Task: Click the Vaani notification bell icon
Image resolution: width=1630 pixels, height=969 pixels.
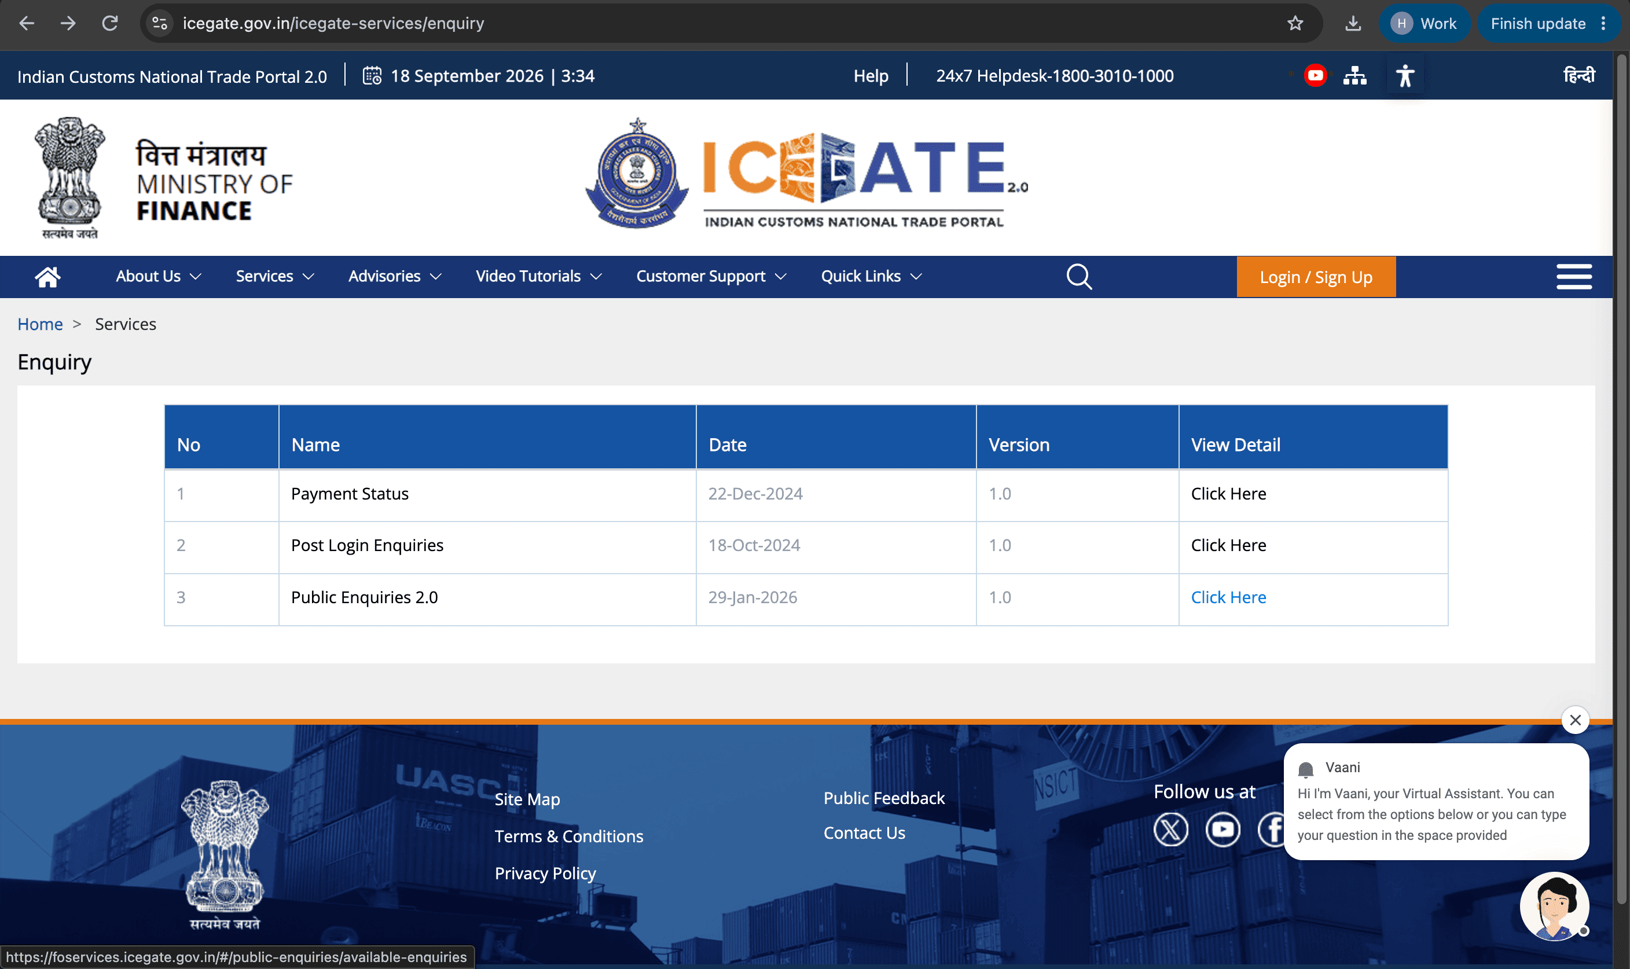Action: coord(1306,769)
